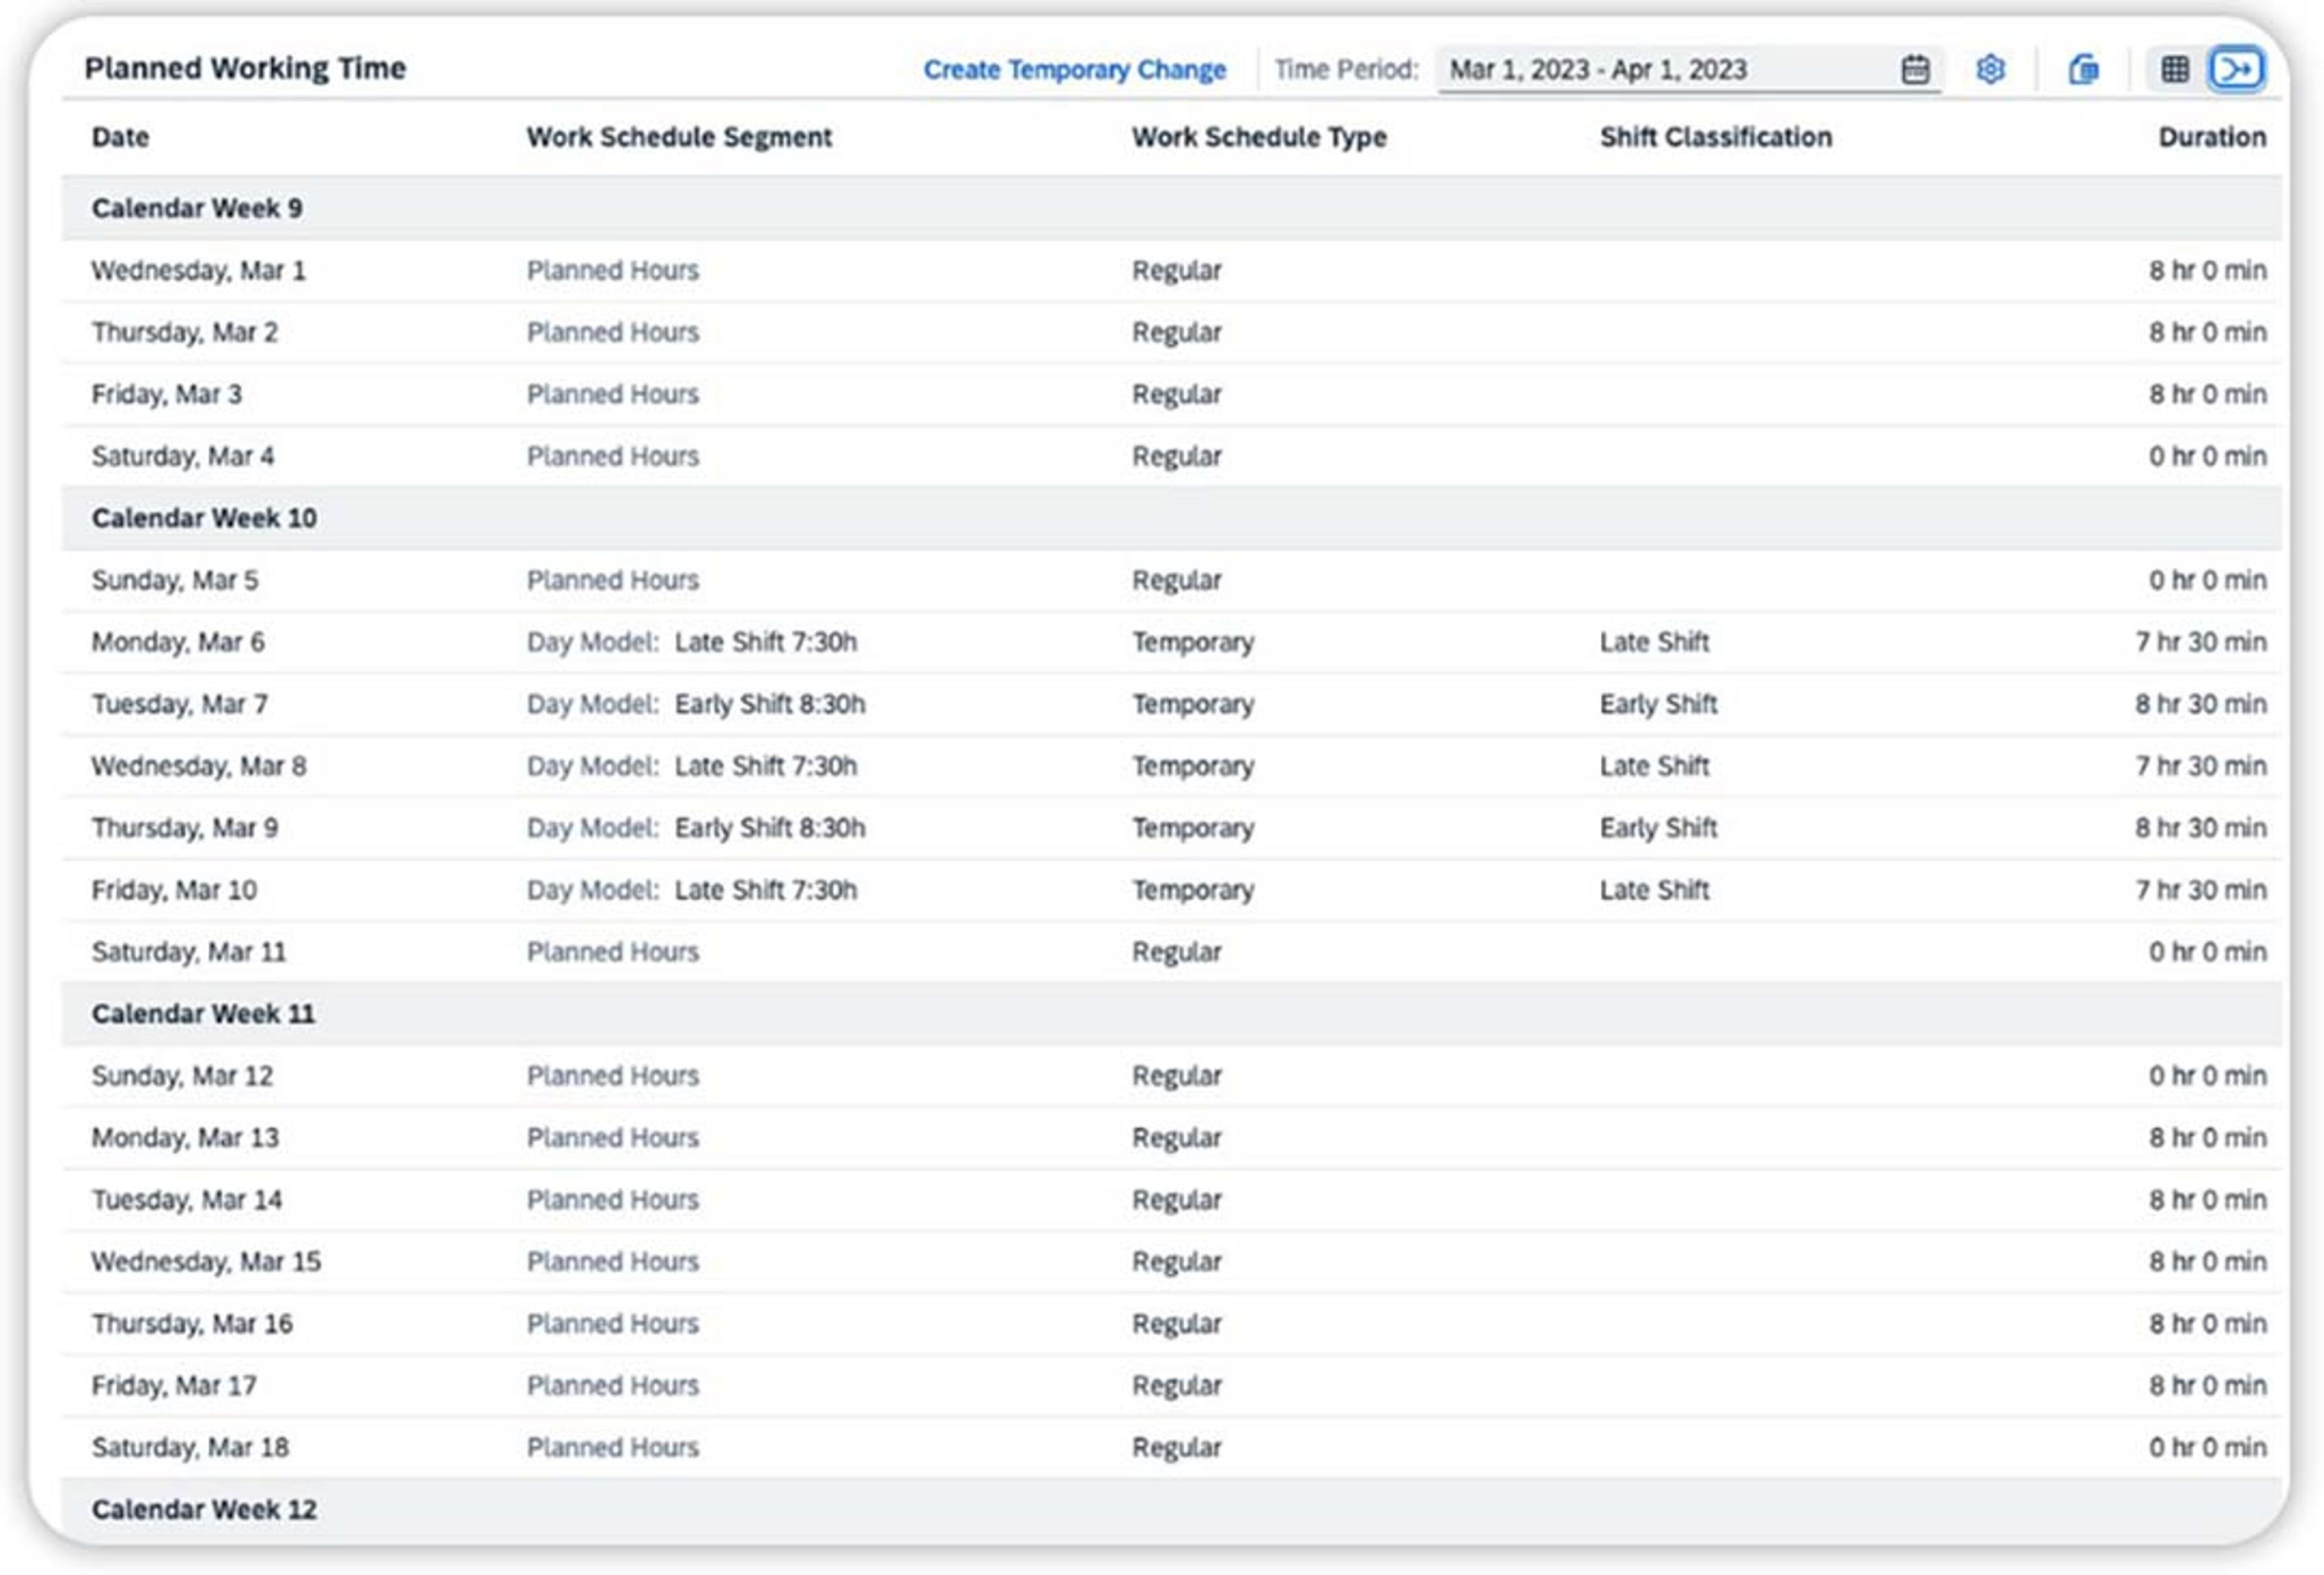Click the Temporary type on Thursday, Mar 9
This screenshot has width=2324, height=1575.
click(1193, 828)
